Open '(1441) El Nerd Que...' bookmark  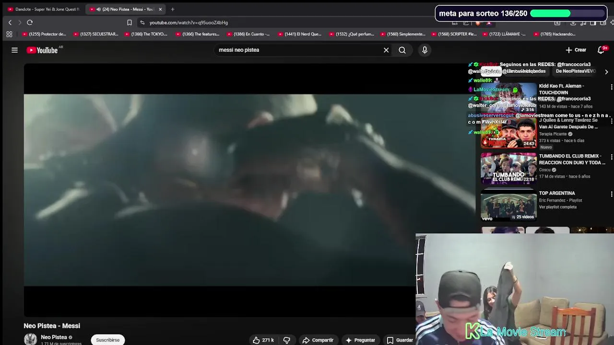tap(299, 34)
